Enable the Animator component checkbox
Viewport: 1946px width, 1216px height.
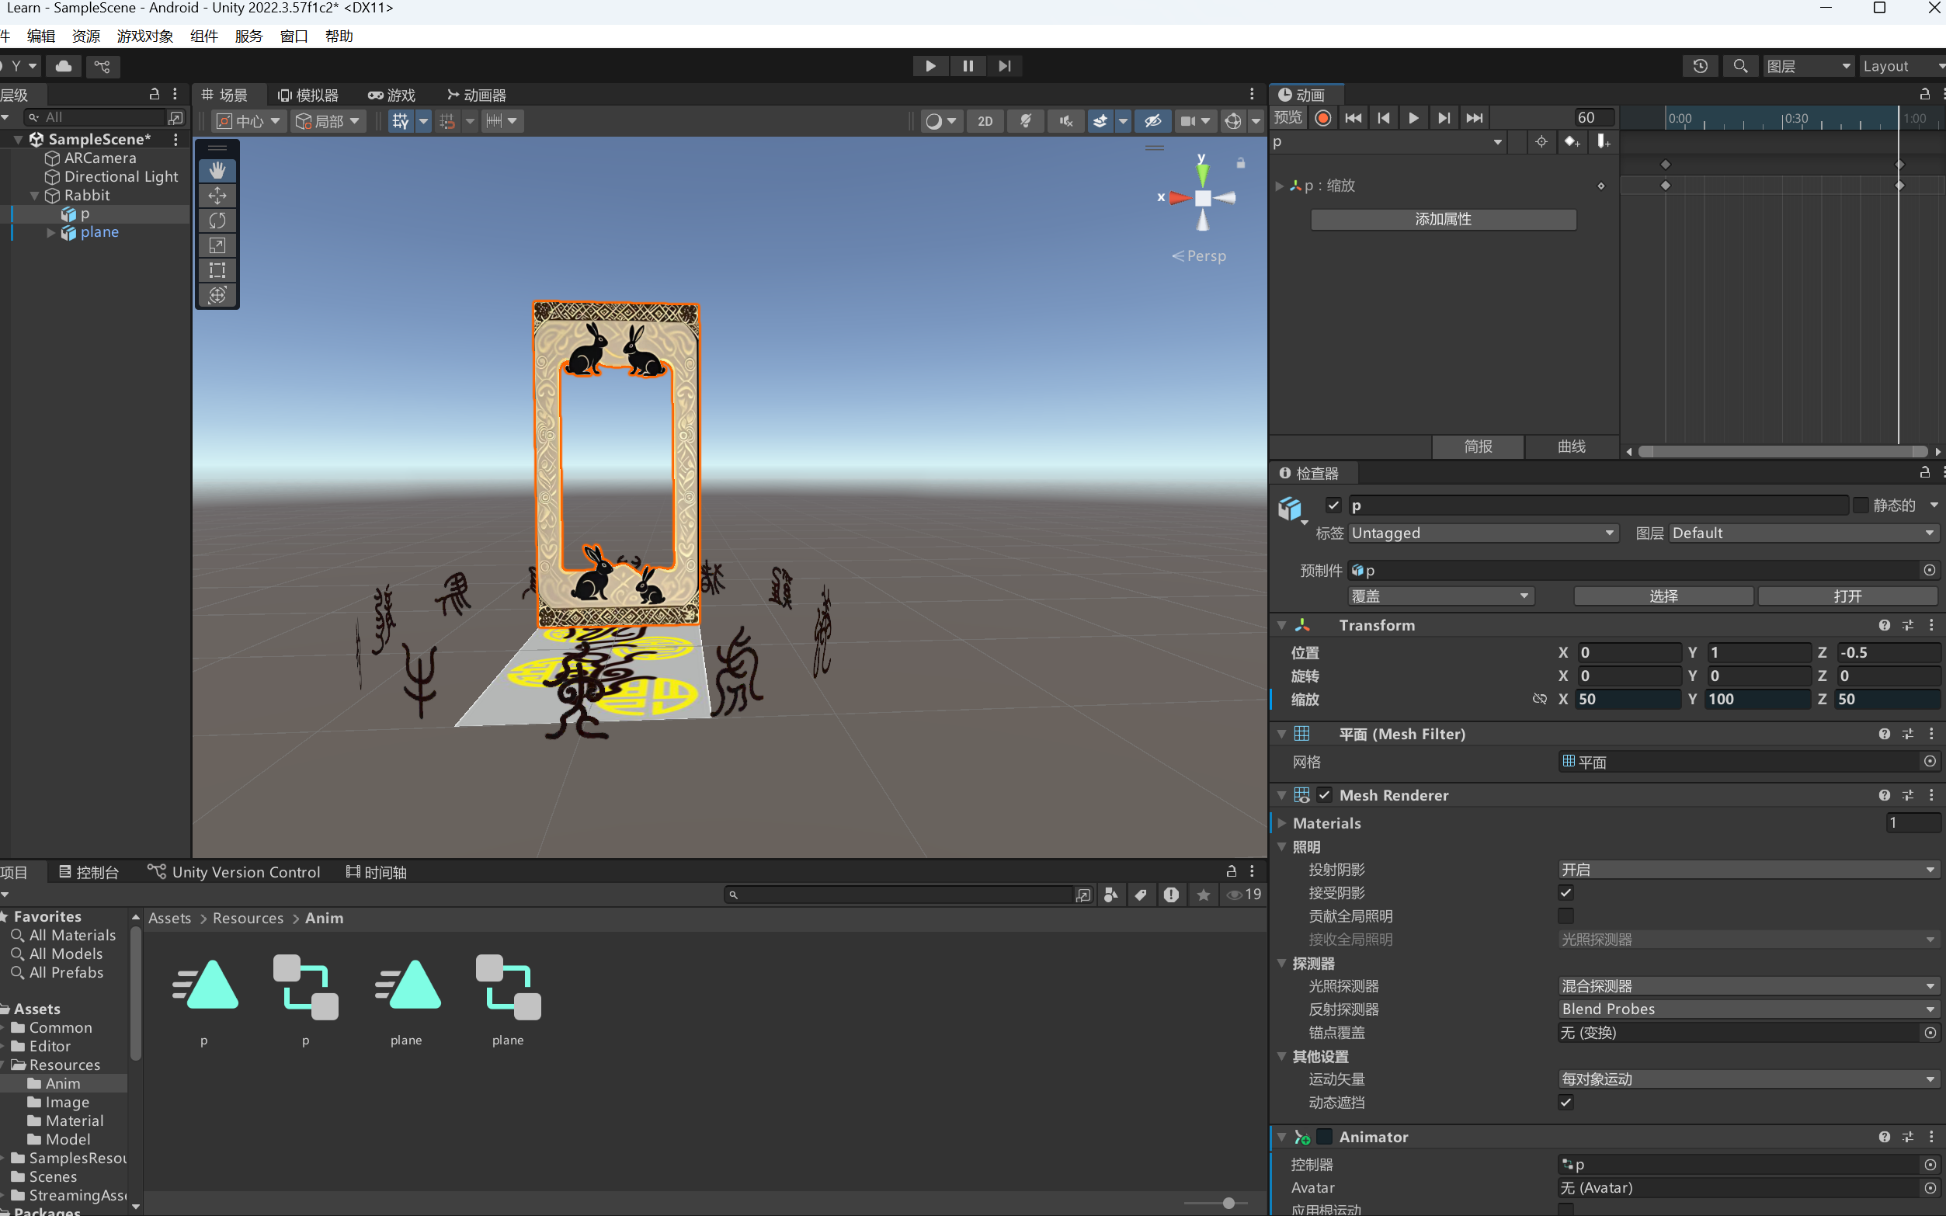pos(1325,1136)
